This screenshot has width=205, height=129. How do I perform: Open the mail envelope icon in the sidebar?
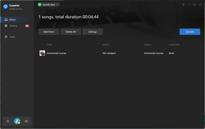26,121
